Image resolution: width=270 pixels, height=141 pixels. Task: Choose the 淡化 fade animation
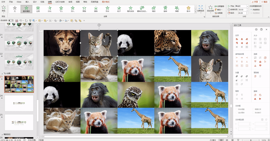50,9
